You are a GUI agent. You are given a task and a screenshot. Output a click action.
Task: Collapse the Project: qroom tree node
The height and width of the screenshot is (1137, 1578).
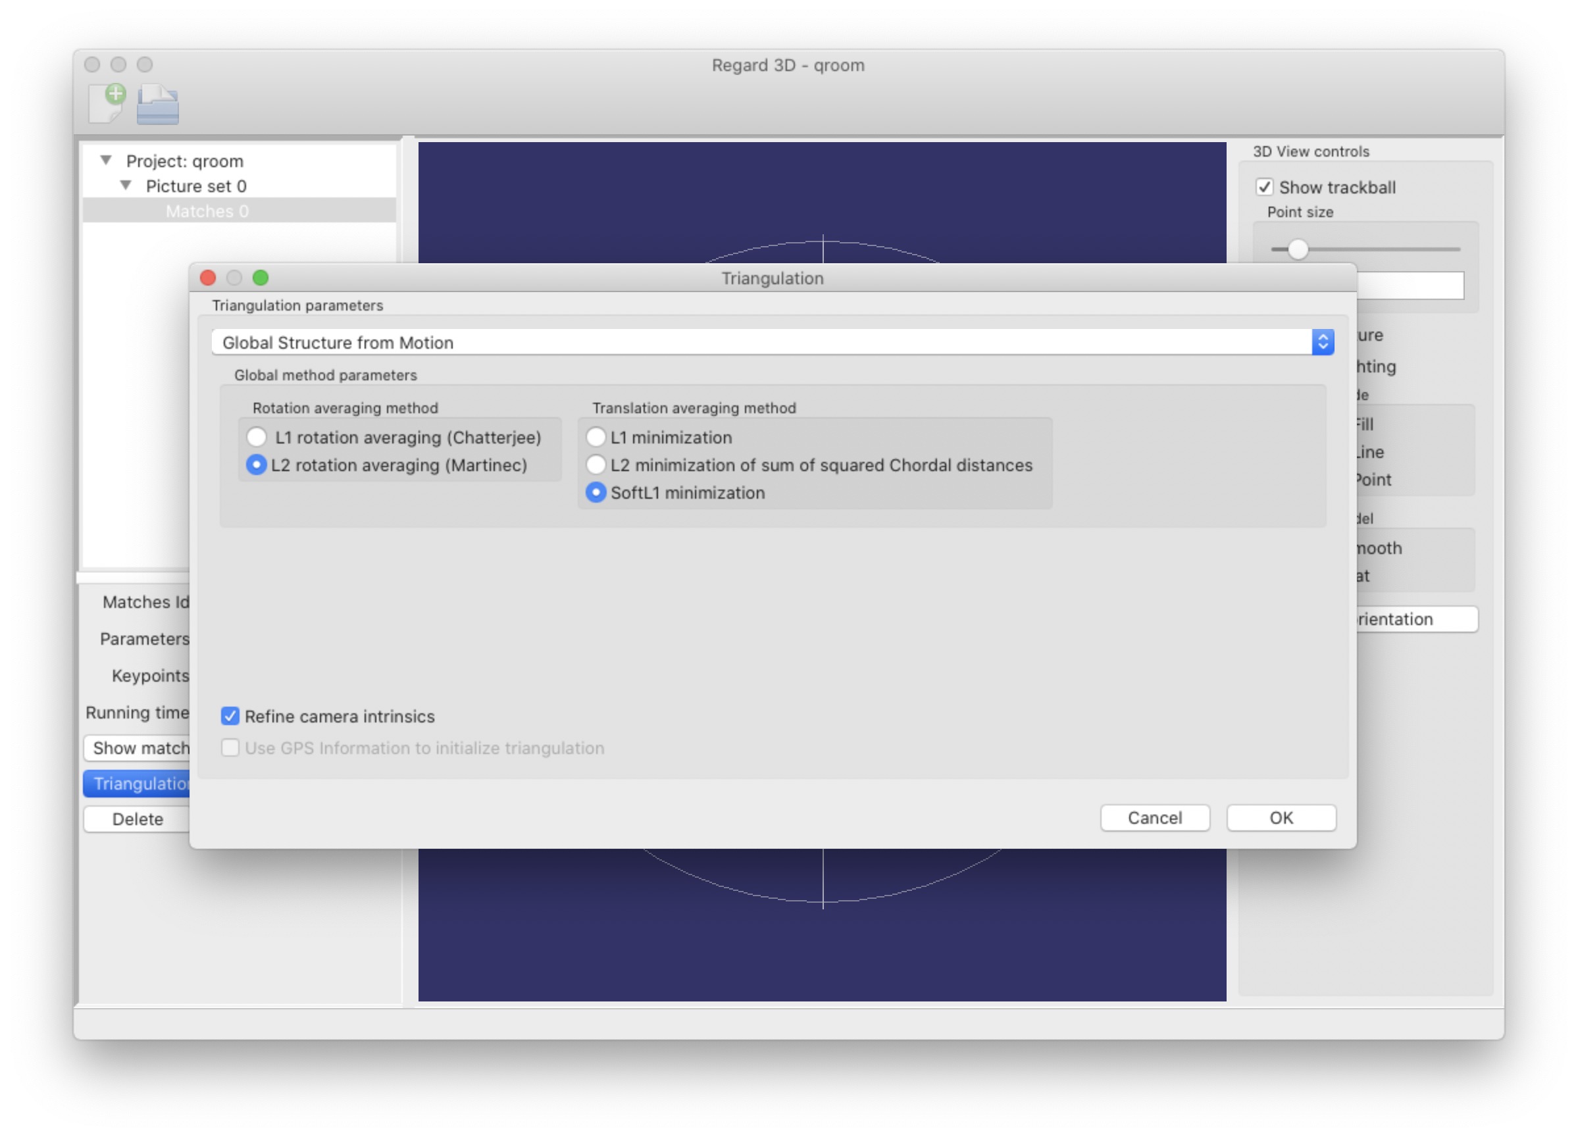point(106,160)
